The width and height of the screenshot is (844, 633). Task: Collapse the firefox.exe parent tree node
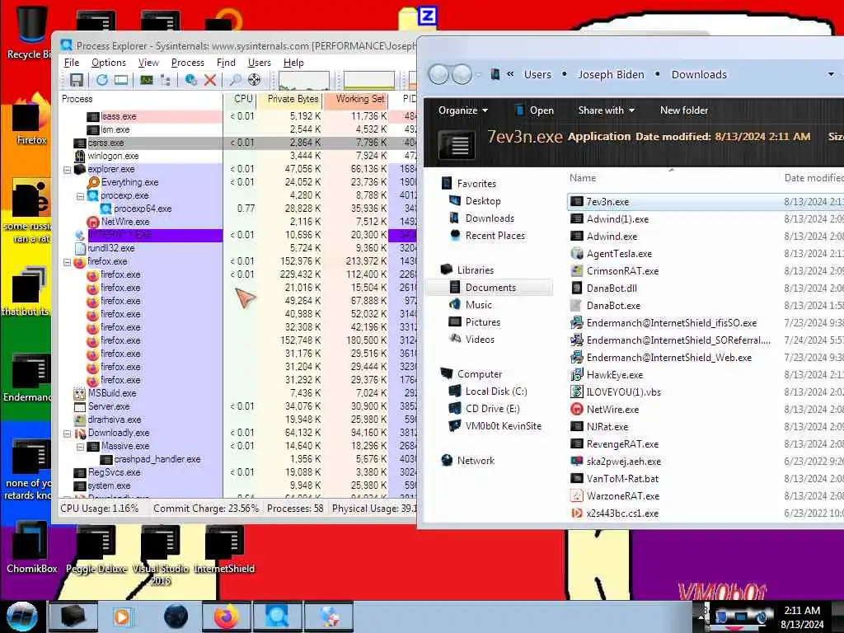coord(68,262)
